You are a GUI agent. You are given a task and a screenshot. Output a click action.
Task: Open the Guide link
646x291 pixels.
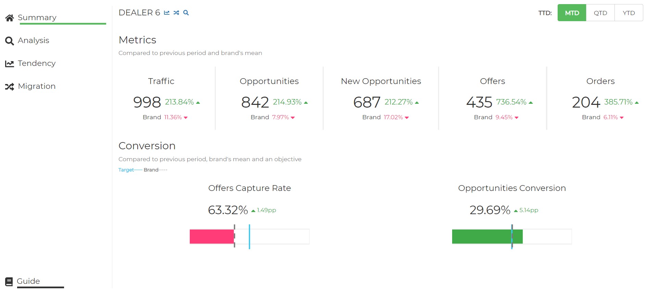(28, 281)
